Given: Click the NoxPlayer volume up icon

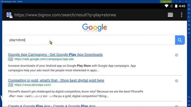Looking at the screenshot, I should coord(189,13).
